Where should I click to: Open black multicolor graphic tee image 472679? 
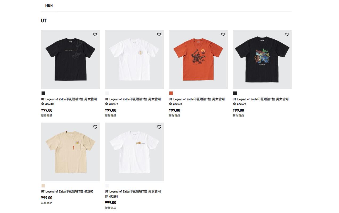click(x=262, y=59)
